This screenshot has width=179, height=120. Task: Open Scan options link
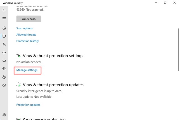24,28
